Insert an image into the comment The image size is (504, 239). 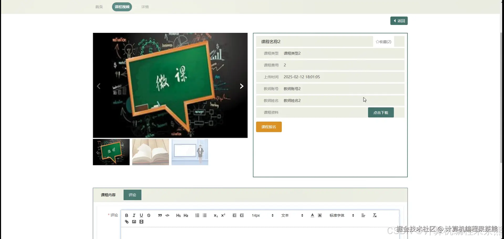tap(134, 221)
